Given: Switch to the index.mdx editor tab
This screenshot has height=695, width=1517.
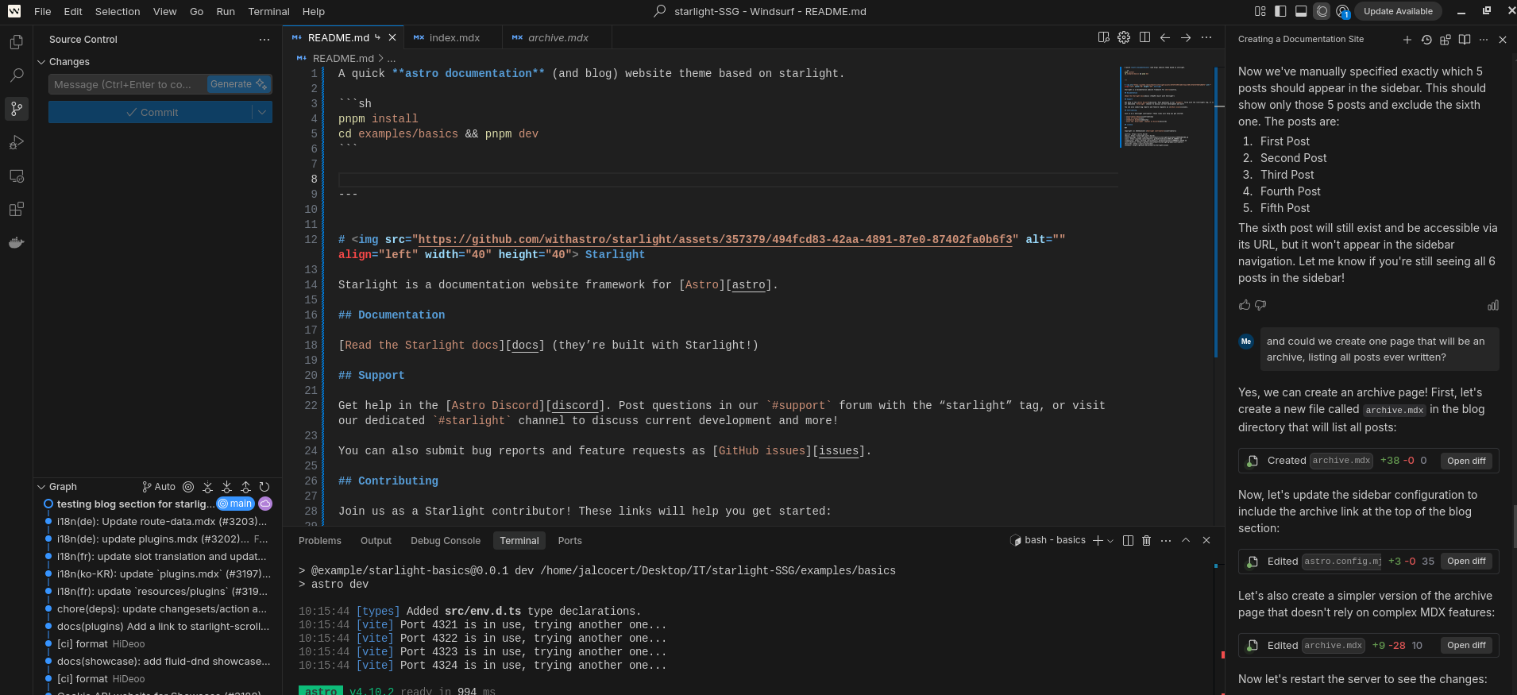Looking at the screenshot, I should pyautogui.click(x=454, y=37).
